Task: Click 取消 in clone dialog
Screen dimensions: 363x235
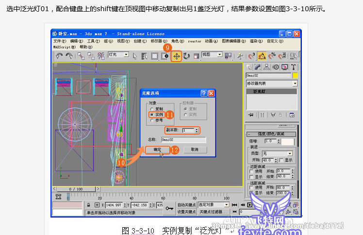Action: tap(195, 150)
